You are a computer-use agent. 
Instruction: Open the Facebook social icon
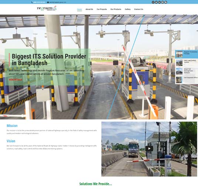pyautogui.click(x=153, y=2)
